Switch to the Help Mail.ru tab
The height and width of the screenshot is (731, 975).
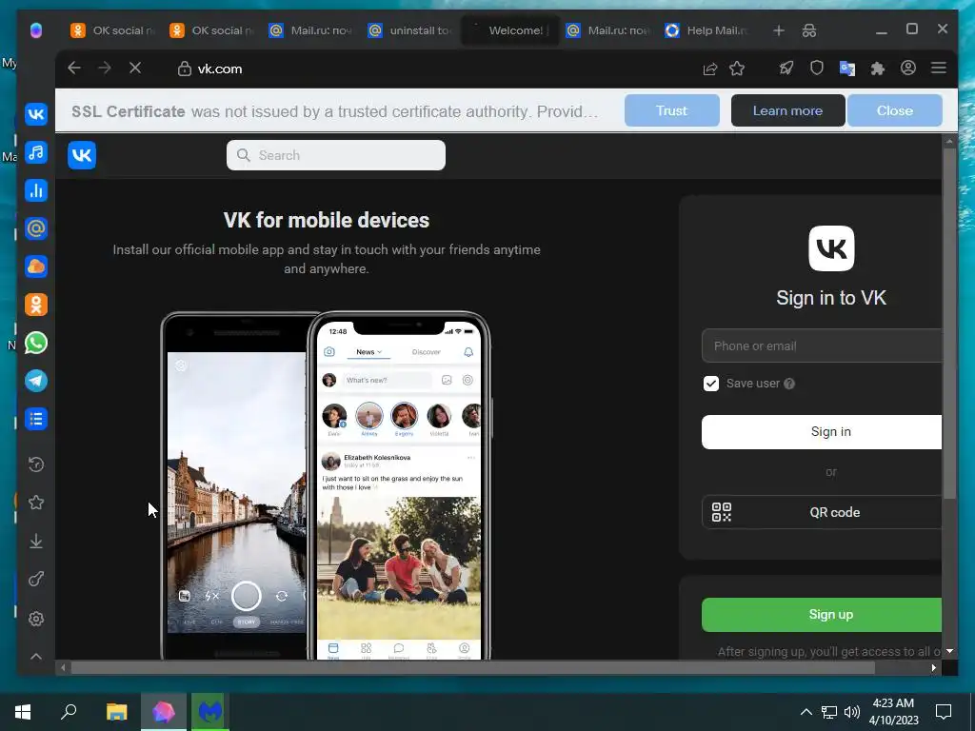pyautogui.click(x=706, y=30)
